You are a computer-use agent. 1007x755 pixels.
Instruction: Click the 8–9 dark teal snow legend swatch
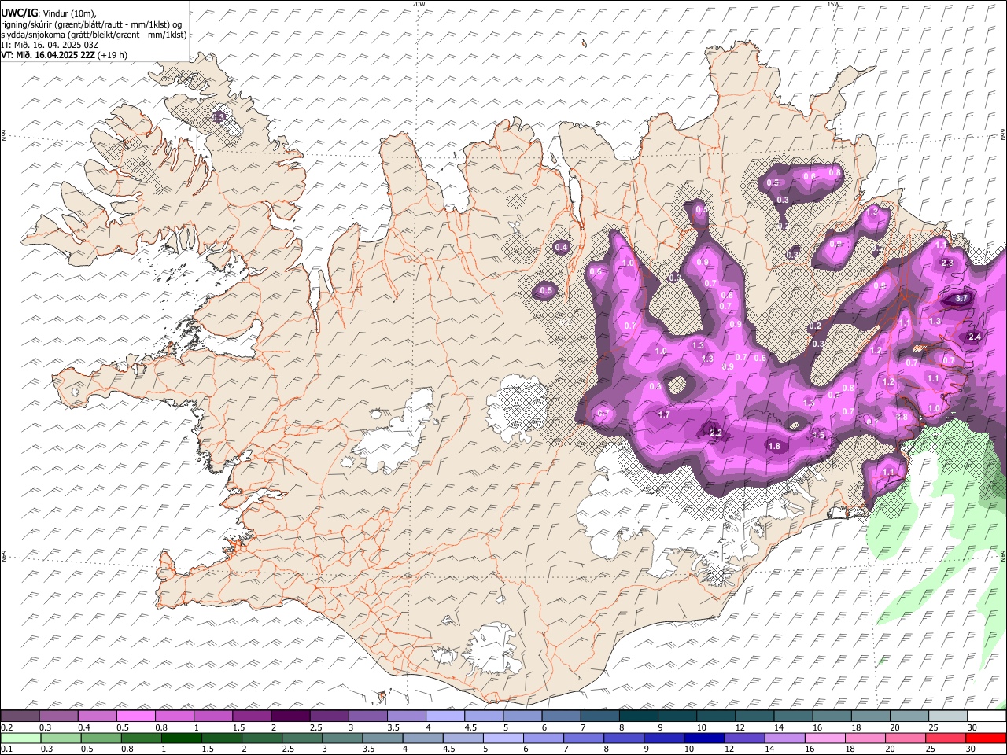tap(639, 716)
